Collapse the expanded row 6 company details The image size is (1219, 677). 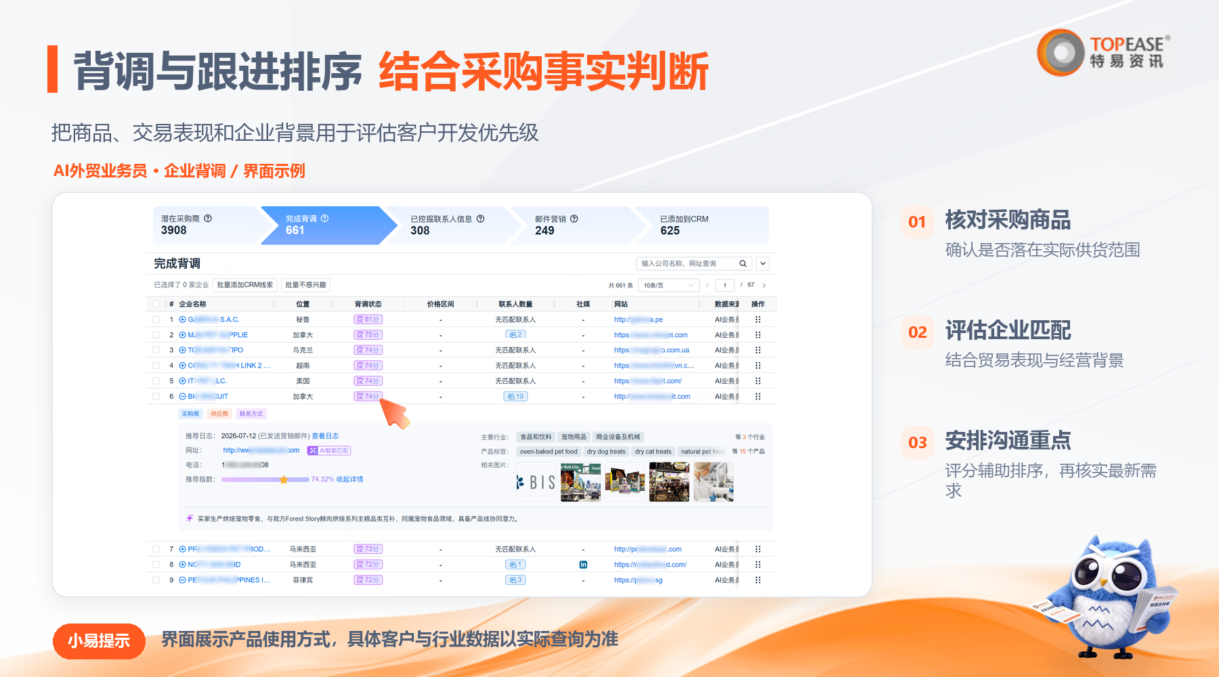(x=182, y=397)
